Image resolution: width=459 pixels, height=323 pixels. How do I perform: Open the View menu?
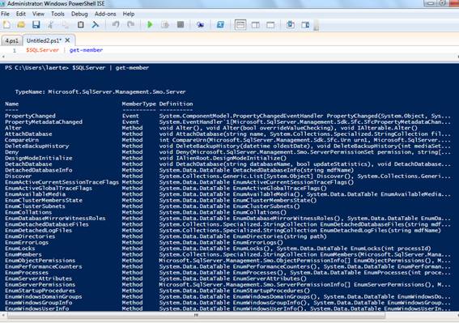click(x=38, y=14)
